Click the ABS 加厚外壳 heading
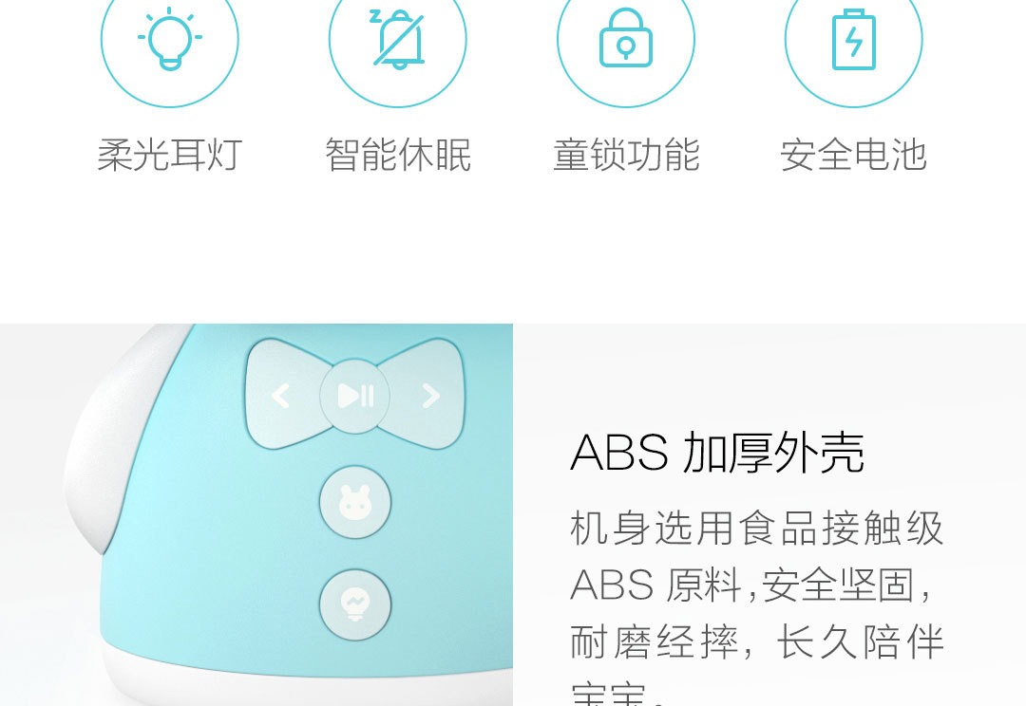This screenshot has width=1026, height=706. tap(717, 453)
